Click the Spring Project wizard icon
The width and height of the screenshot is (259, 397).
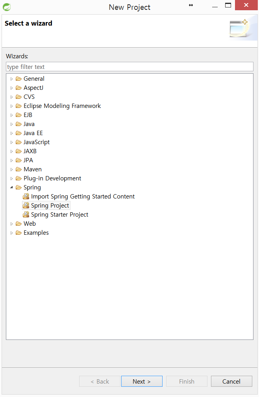coord(26,205)
